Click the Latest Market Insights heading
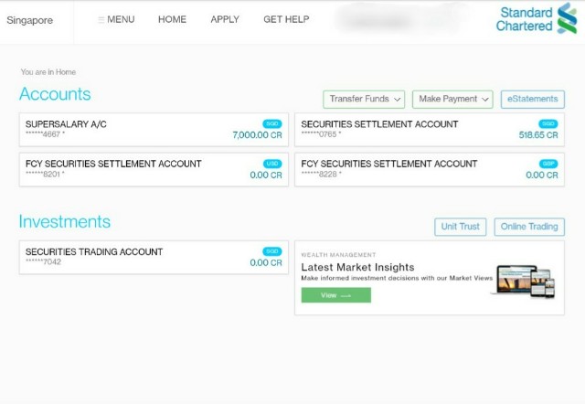Screen dimensions: 585x404 (x=357, y=267)
